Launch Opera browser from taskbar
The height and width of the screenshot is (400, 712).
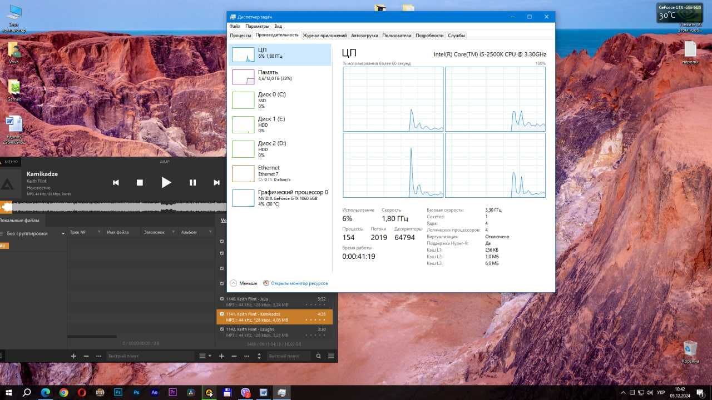click(x=82, y=392)
